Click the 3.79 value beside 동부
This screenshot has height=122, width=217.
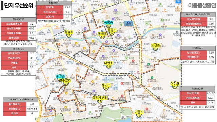pyautogui.click(x=211, y=103)
